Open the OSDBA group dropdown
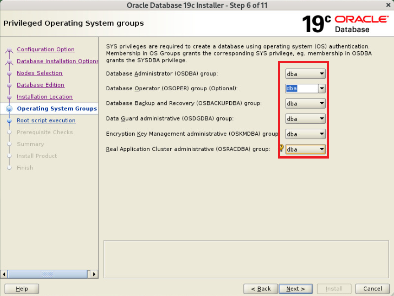 click(x=305, y=74)
